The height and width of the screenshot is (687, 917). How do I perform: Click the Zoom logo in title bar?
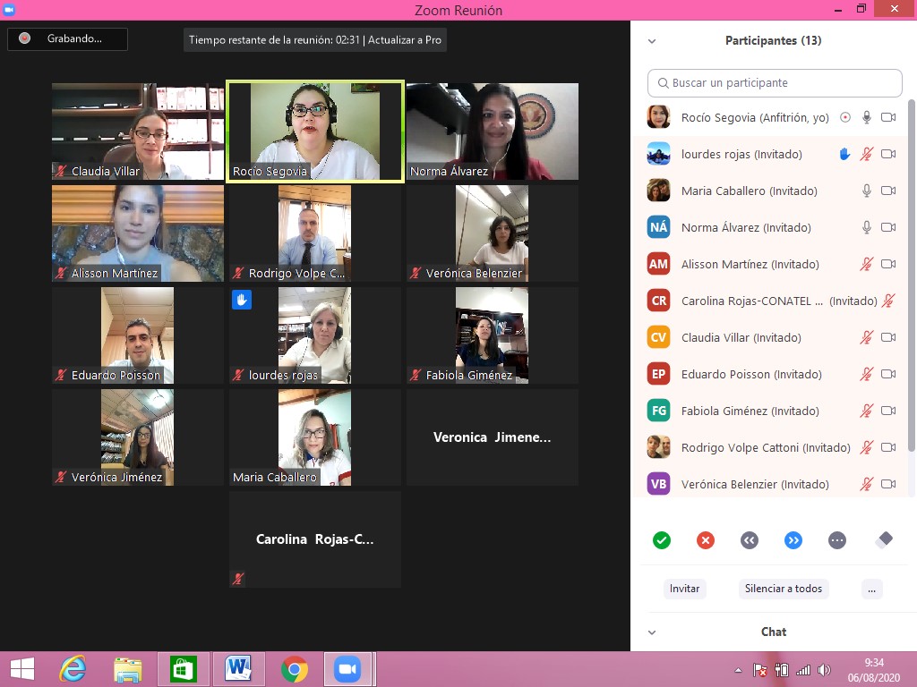(9, 9)
